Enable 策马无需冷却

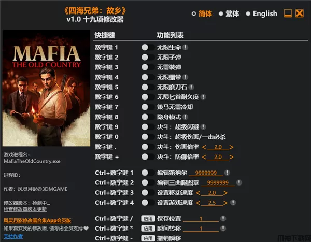pyautogui.click(x=148, y=107)
